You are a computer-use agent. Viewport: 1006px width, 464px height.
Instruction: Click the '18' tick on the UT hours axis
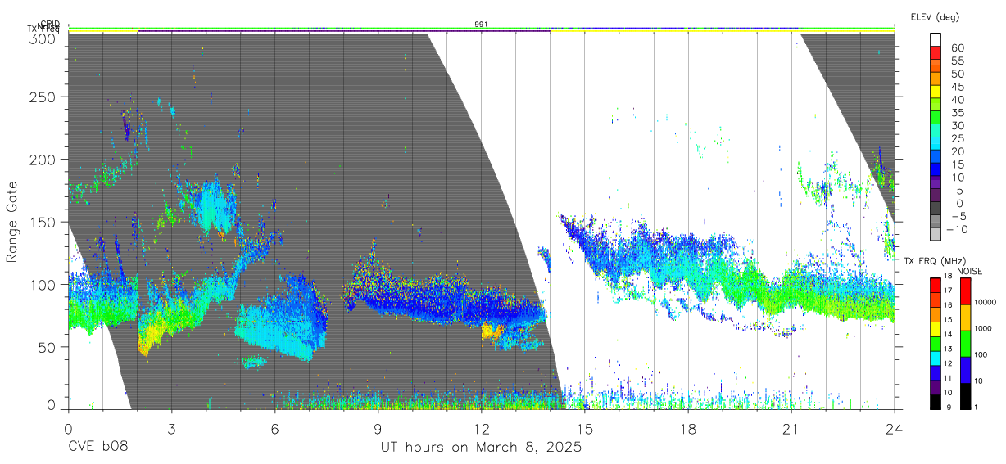tap(687, 429)
